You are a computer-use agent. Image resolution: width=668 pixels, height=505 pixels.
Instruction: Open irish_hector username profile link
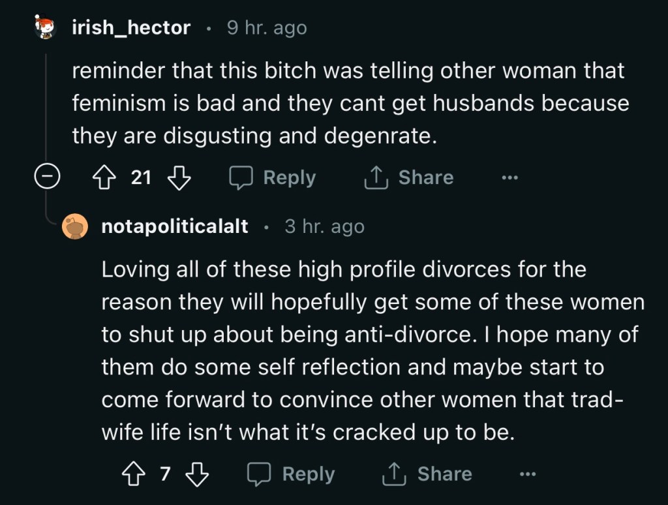(131, 28)
